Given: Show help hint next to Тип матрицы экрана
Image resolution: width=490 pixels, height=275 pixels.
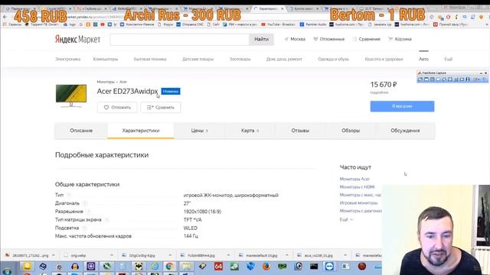Looking at the screenshot, I should click(x=106, y=219).
